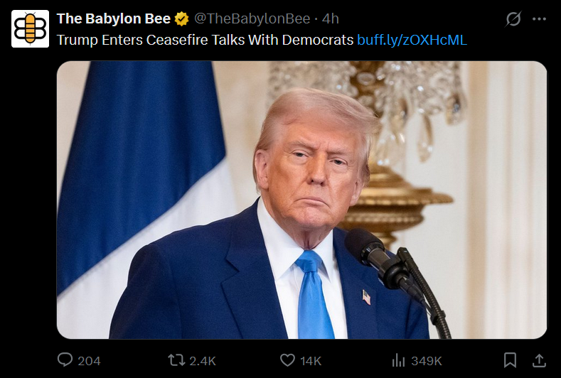This screenshot has width=561, height=378.
Task: Open the @TheBabylonBee handle link
Action: pyautogui.click(x=252, y=18)
